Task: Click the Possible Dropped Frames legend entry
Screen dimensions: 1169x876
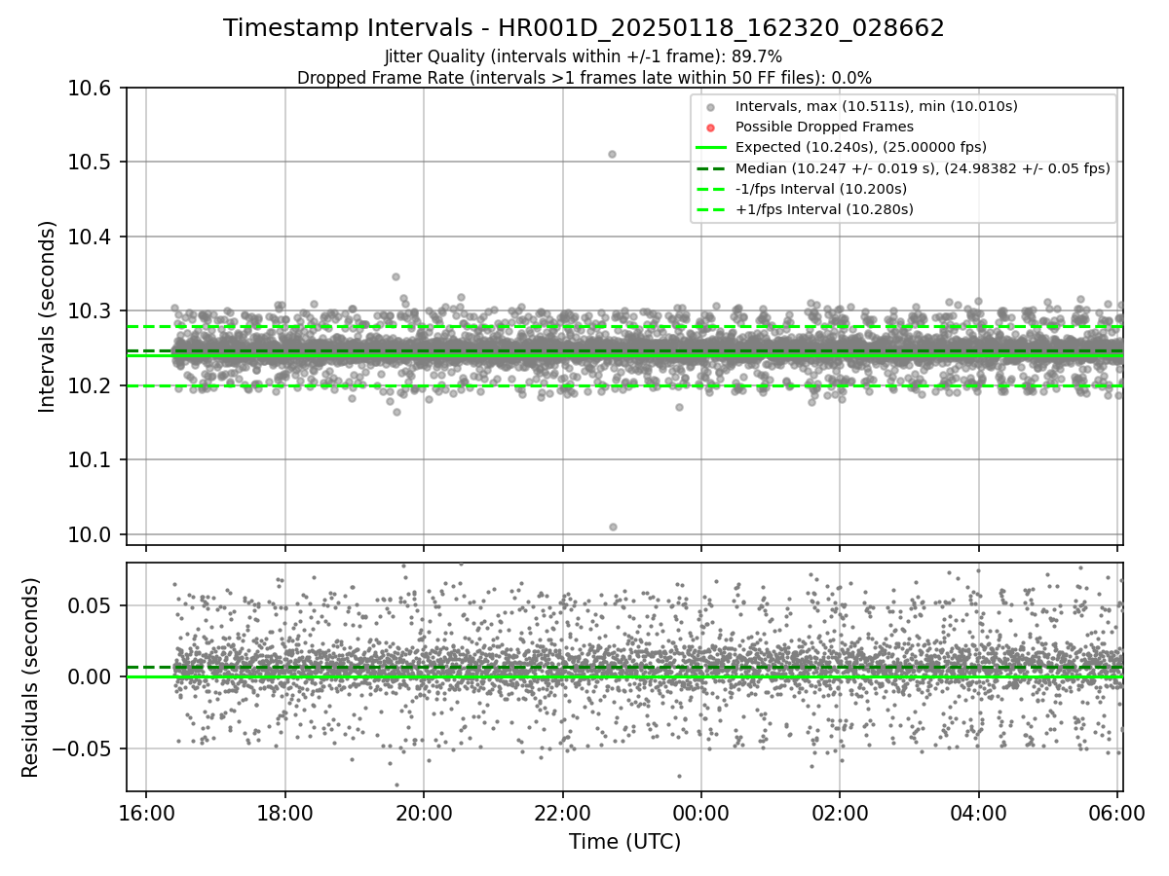Action: [824, 127]
